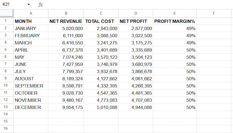Select row 14 header

point(7,114)
